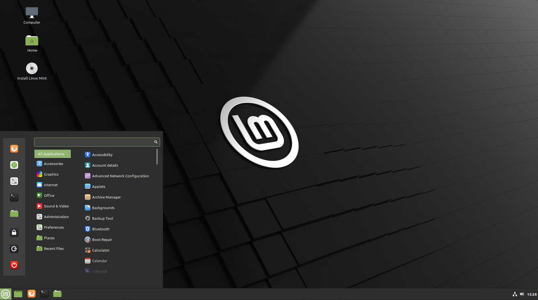The height and width of the screenshot is (300, 538).
Task: Select the Sound & Video category
Action: pos(53,206)
